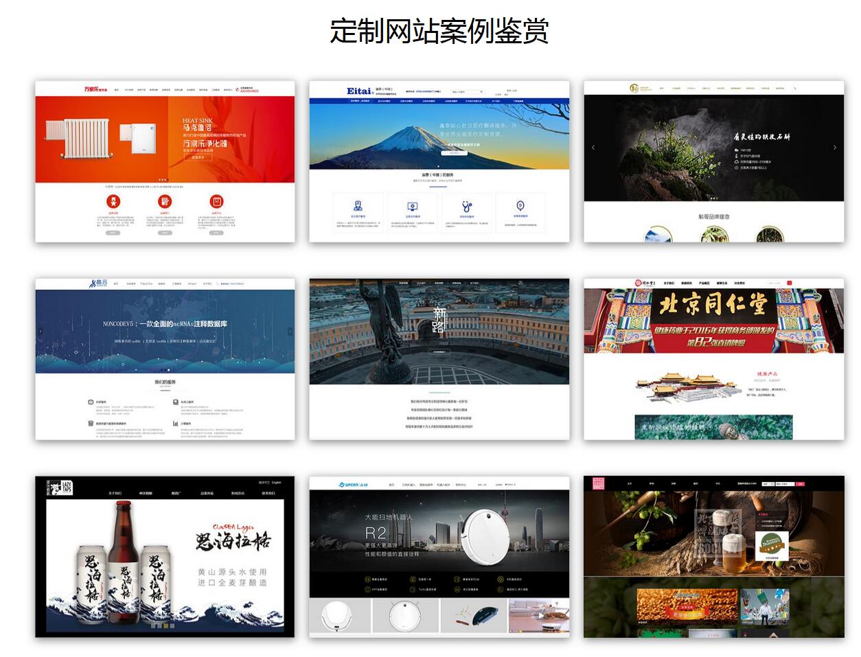Screen dimensions: 861x657
Task: Click the stethoscope icon in Eitai services
Action: pyautogui.click(x=467, y=206)
